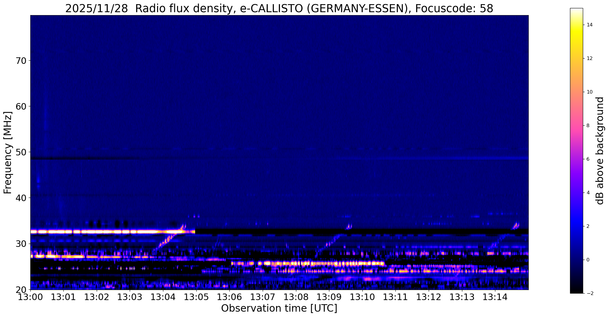Click the 'Frequency [MHz]' y-axis label
Viewport: 609px width, 317px height.
click(8, 152)
